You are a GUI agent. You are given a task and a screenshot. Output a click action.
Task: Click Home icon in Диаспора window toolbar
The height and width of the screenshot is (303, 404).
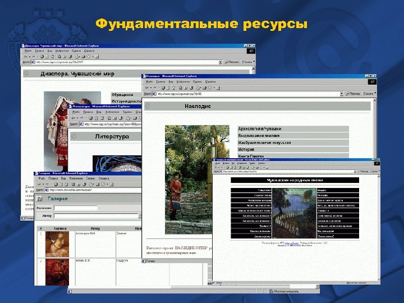tap(53, 57)
